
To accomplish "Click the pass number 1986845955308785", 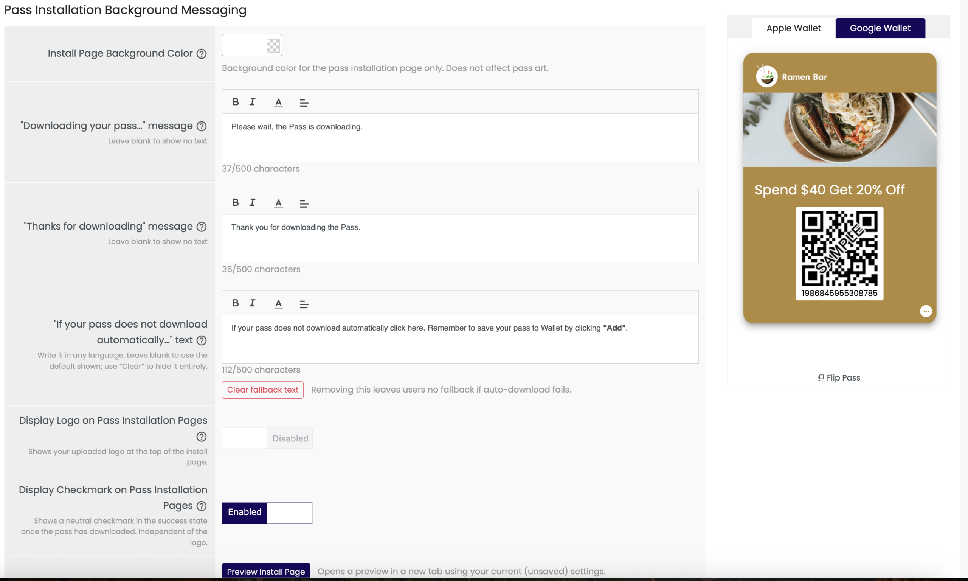I will (x=839, y=293).
